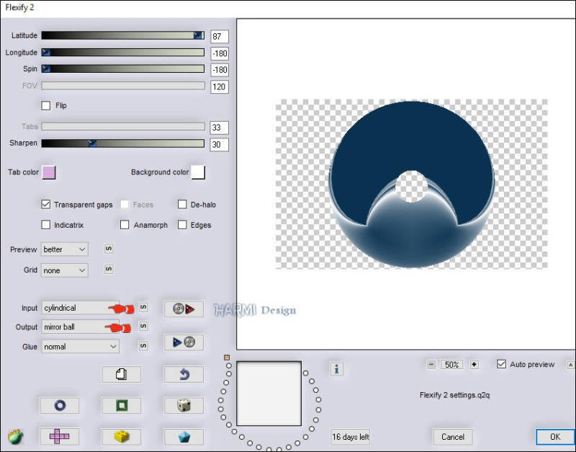
Task: Expand the Preview quality dropdown
Action: coord(64,249)
